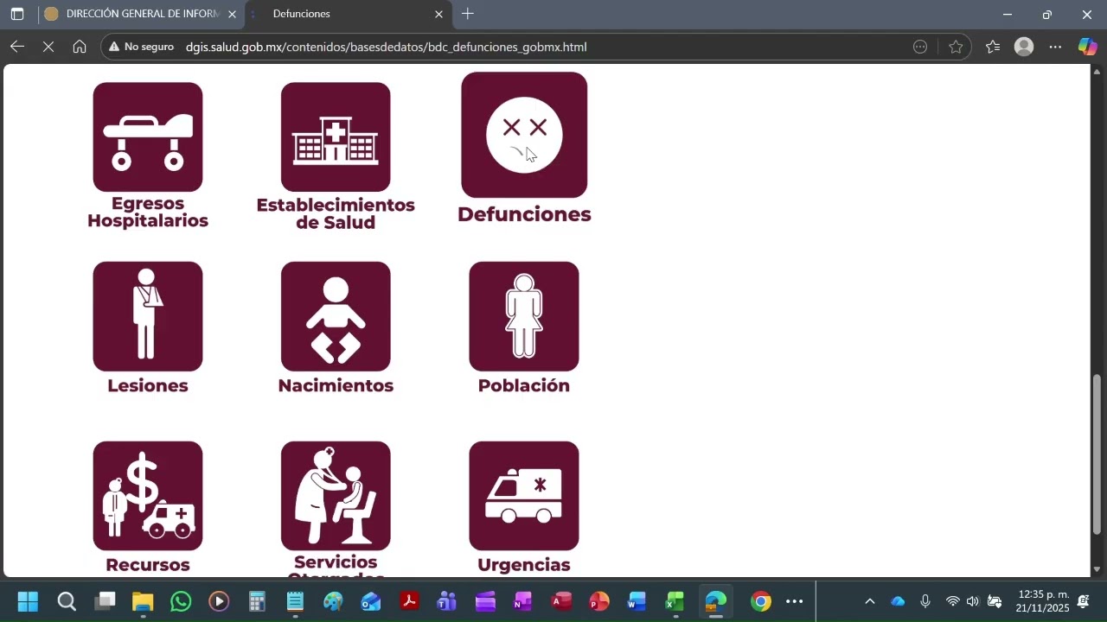Viewport: 1107px width, 622px height.
Task: Launch WhatsApp from the taskbar
Action: [x=181, y=601]
